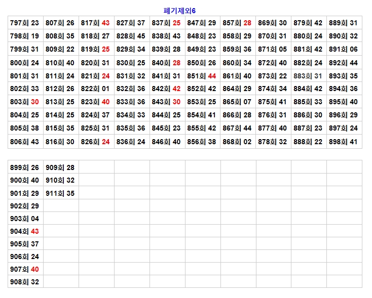Click the 803회 cell with red 30
This screenshot has height=298, width=372.
point(25,102)
